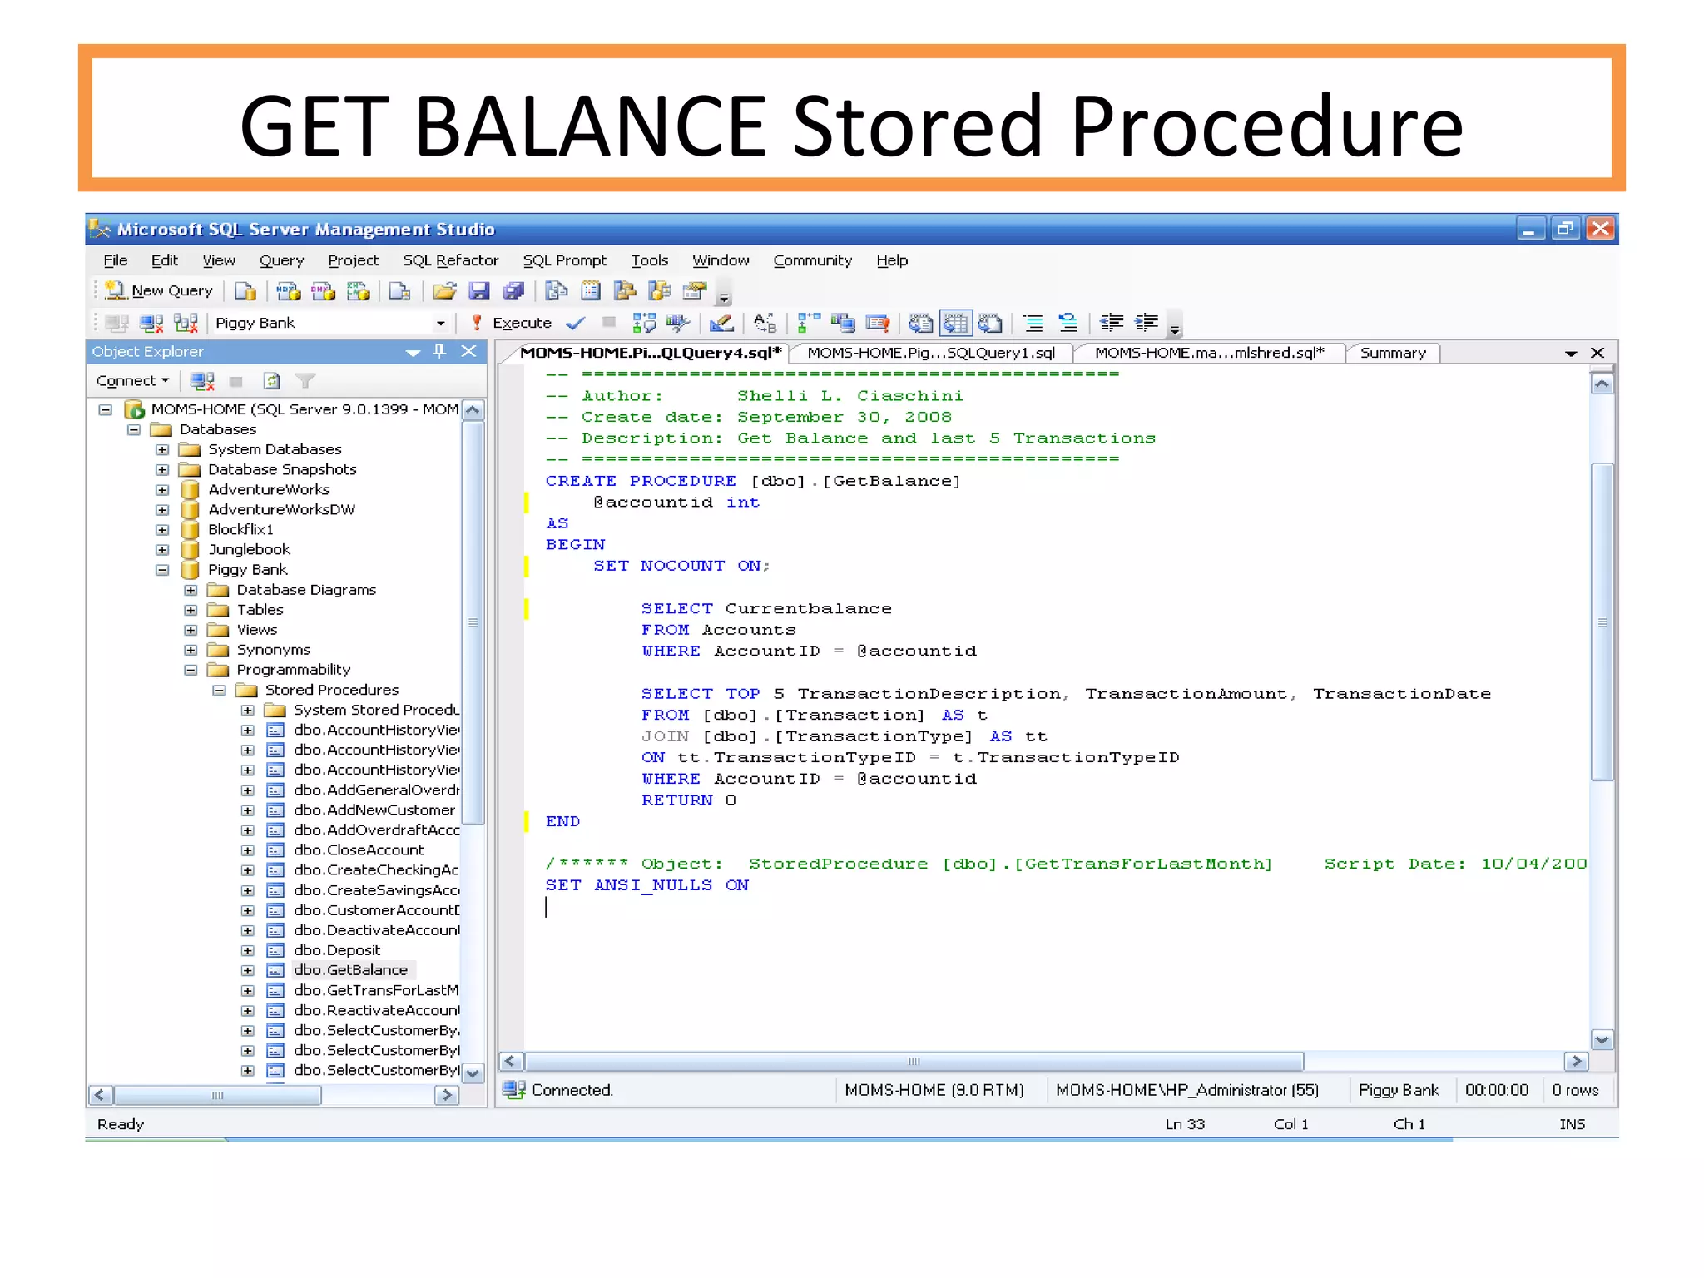
Task: Open the Piggy Bank database dropdown
Action: (440, 324)
